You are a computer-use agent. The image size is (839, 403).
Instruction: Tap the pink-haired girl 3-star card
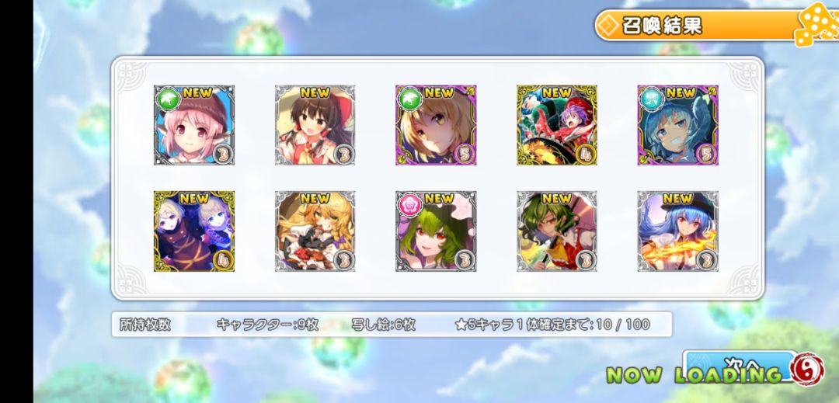[193, 125]
